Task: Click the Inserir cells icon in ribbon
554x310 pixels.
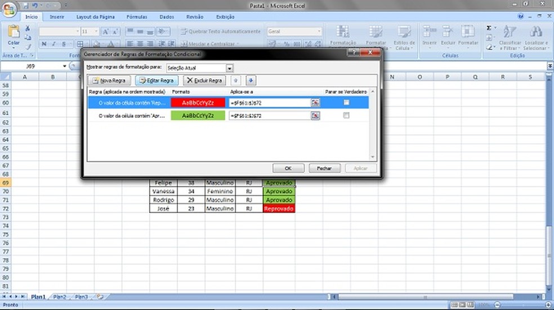Action: [x=429, y=31]
